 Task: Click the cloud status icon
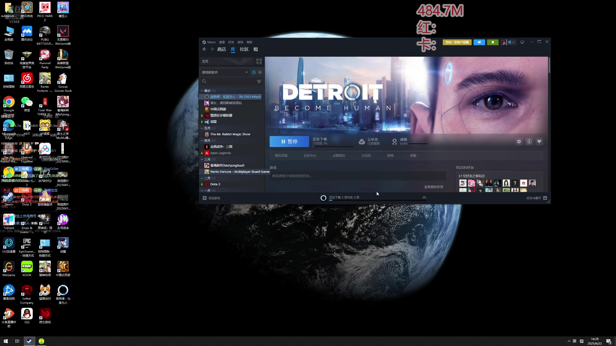click(362, 142)
